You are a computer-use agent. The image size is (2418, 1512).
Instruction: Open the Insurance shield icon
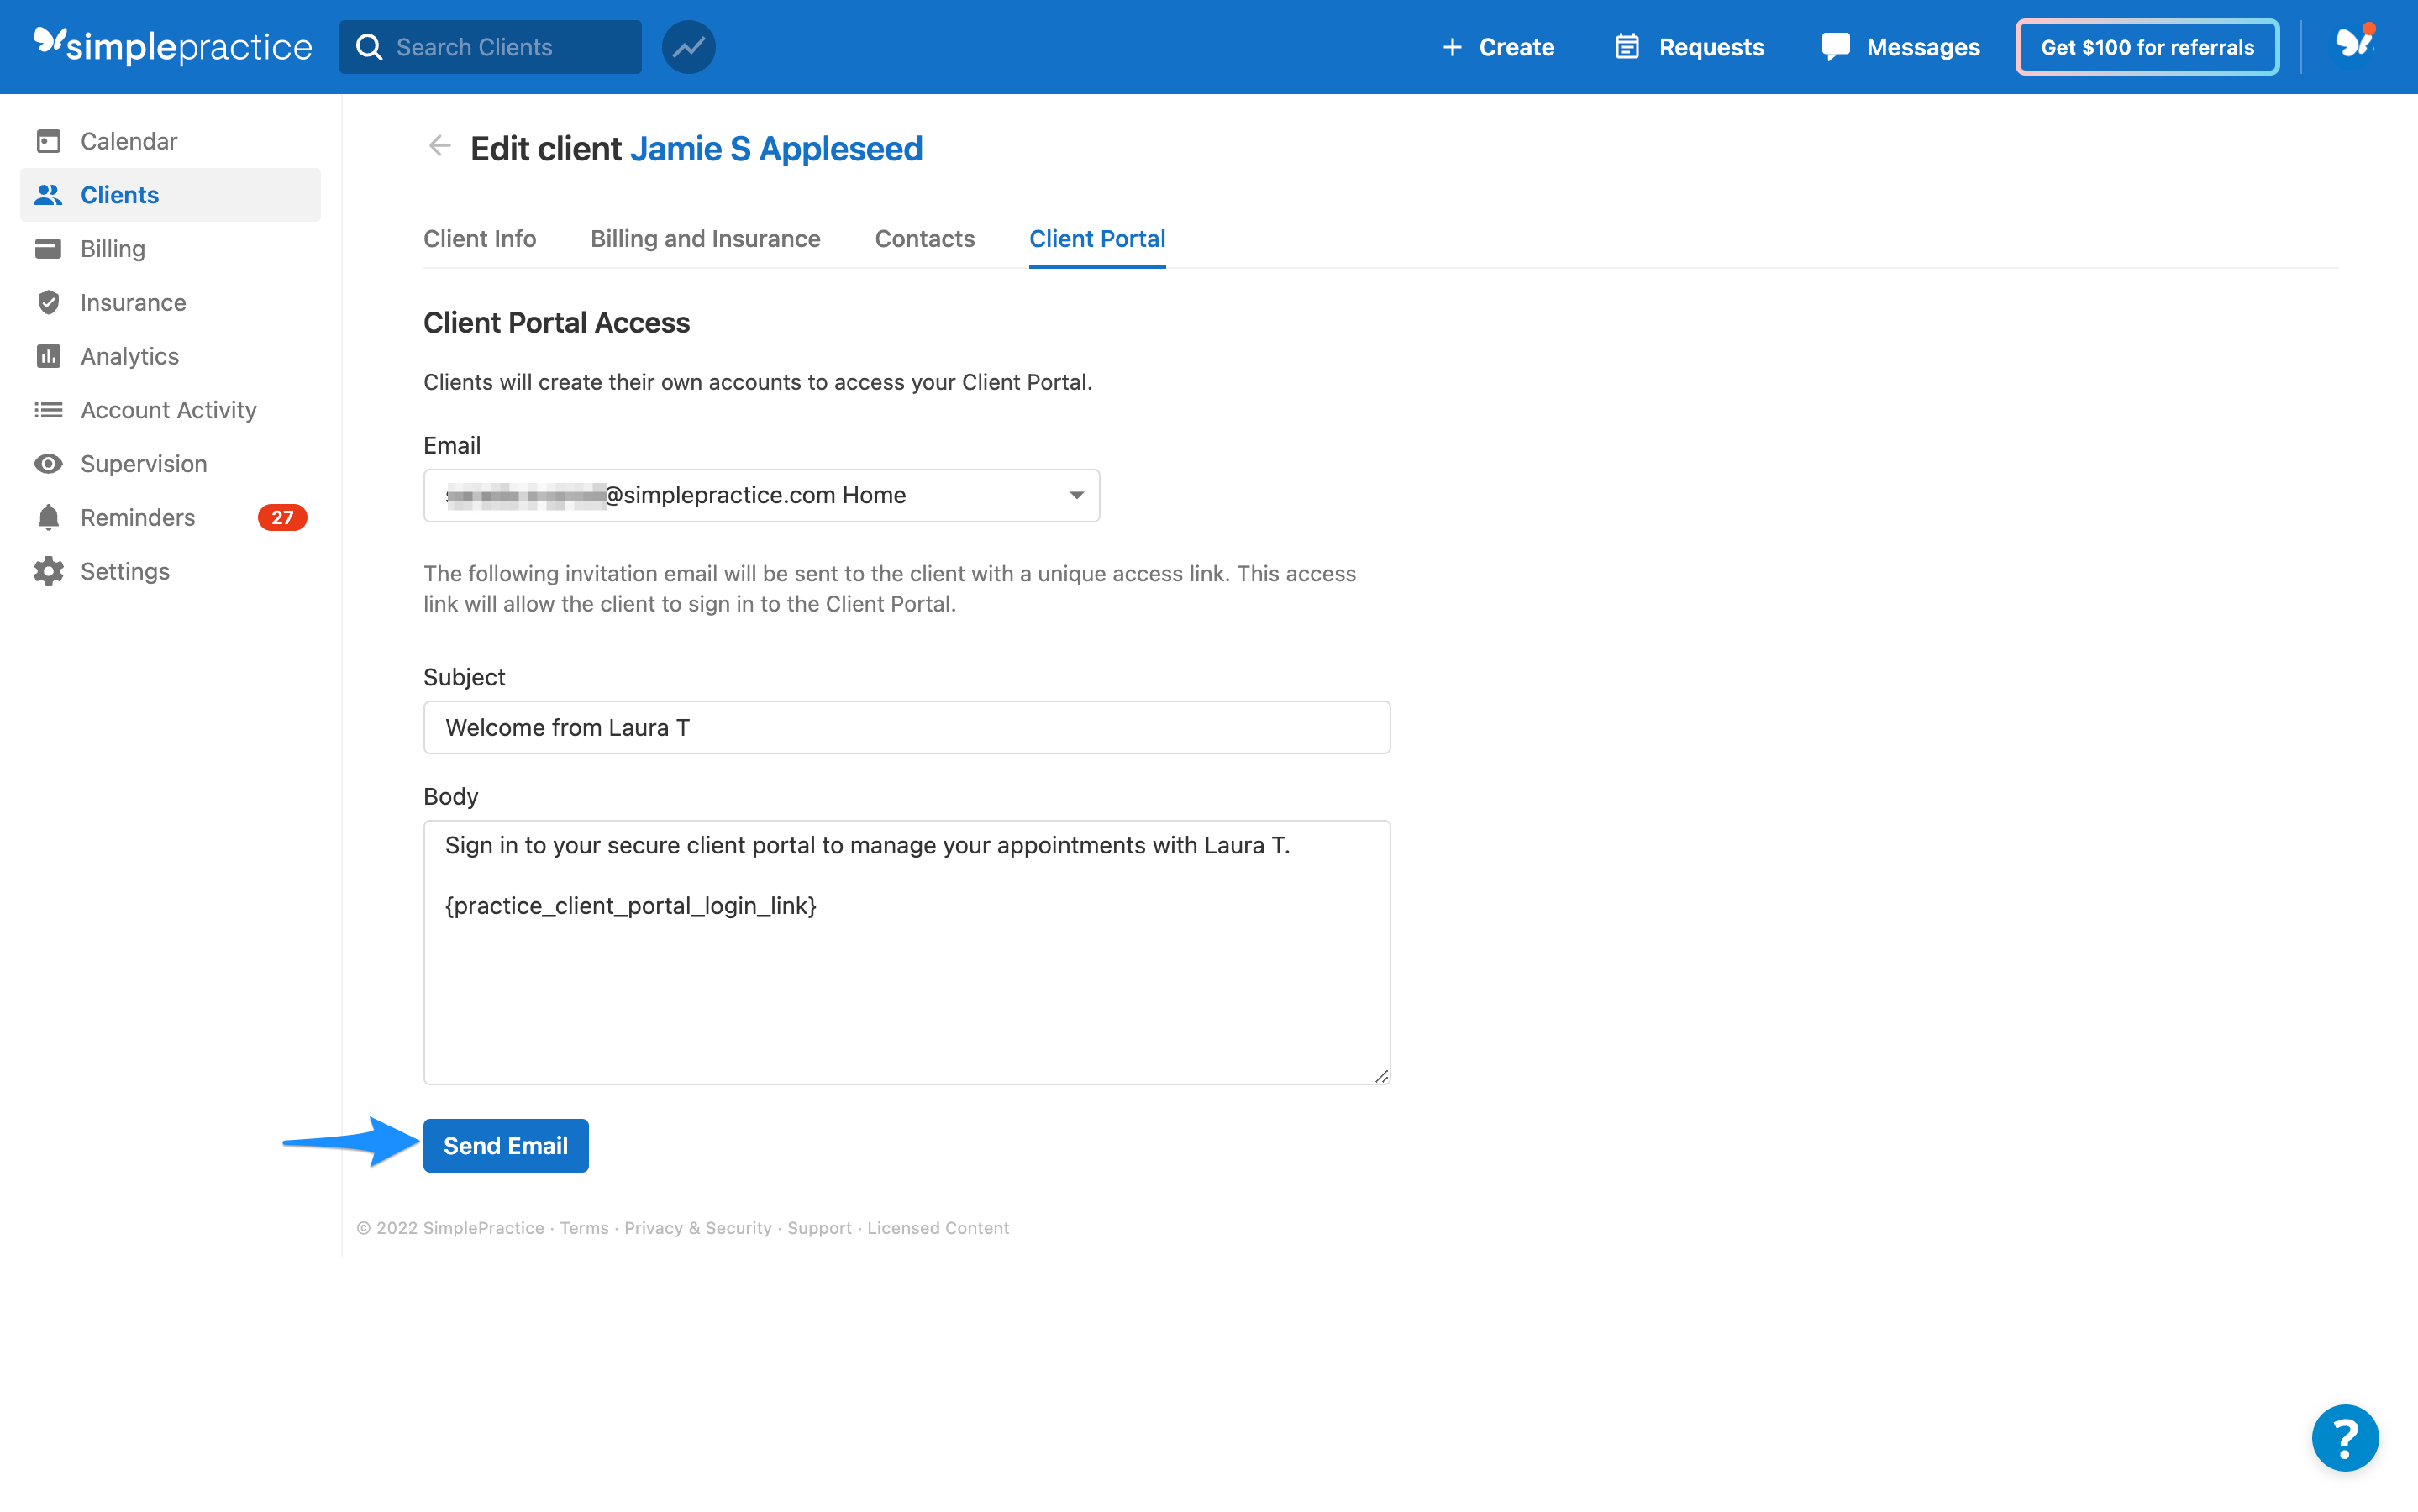[x=49, y=302]
